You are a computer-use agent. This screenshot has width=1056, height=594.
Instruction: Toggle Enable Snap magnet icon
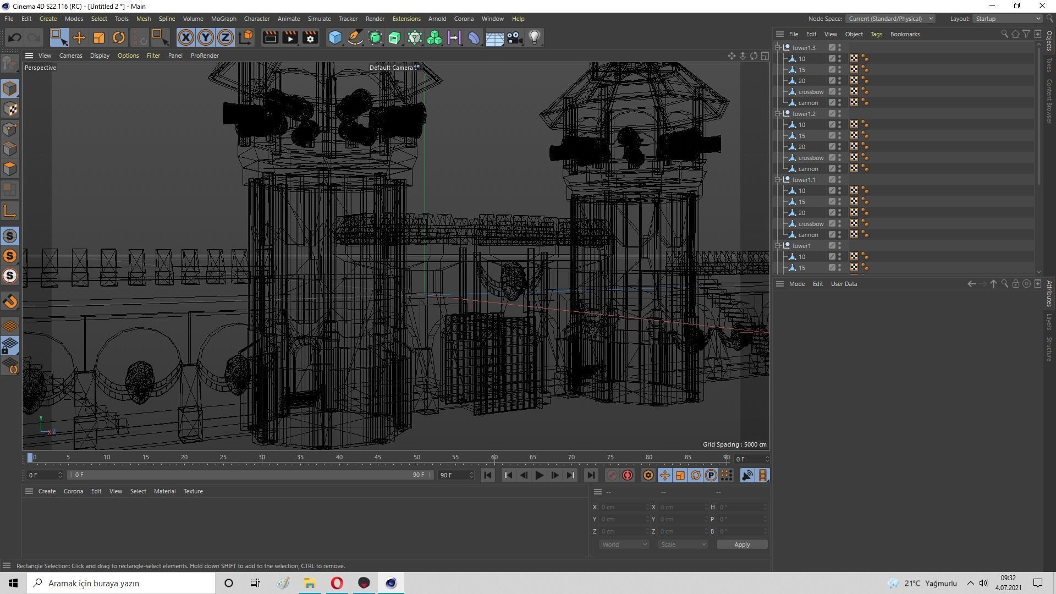(x=10, y=301)
